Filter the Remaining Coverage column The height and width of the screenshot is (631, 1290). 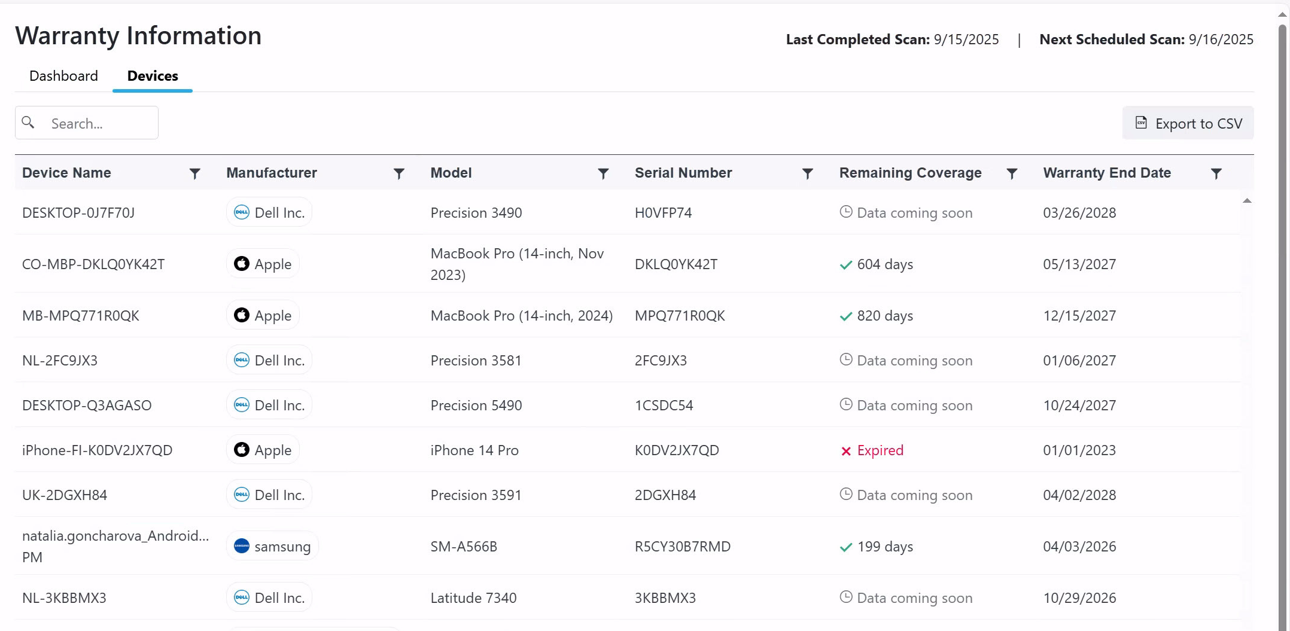point(1012,173)
